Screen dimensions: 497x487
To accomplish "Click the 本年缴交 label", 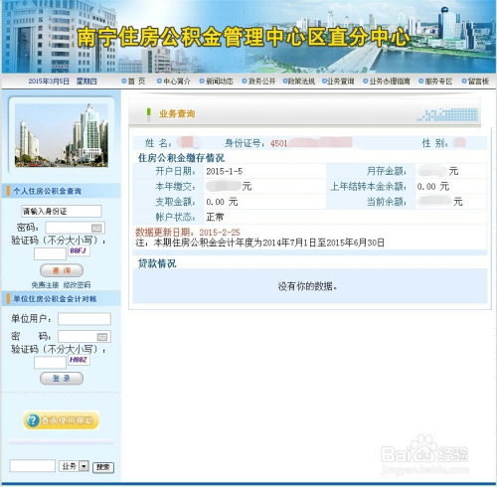I will 175,187.
